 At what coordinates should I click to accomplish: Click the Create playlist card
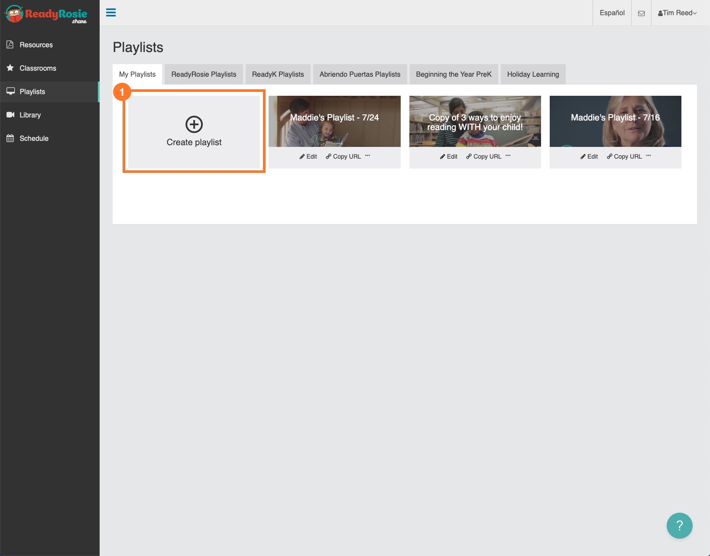[194, 131]
